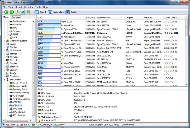Open the Help menu
This screenshot has width=190, height=128.
pyautogui.click(x=45, y=7)
